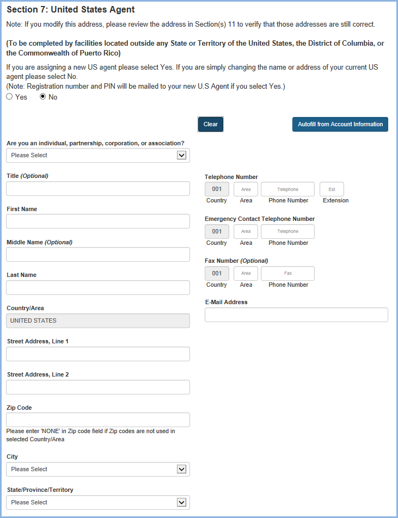Click the Fax Number area code field

(246, 274)
